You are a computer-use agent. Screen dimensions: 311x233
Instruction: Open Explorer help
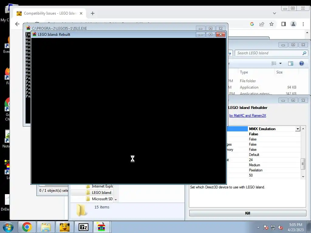point(302,63)
